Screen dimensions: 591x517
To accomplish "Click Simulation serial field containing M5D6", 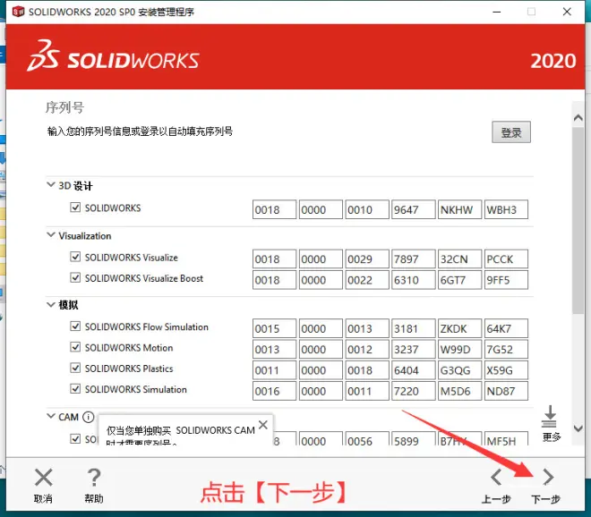I will [459, 391].
